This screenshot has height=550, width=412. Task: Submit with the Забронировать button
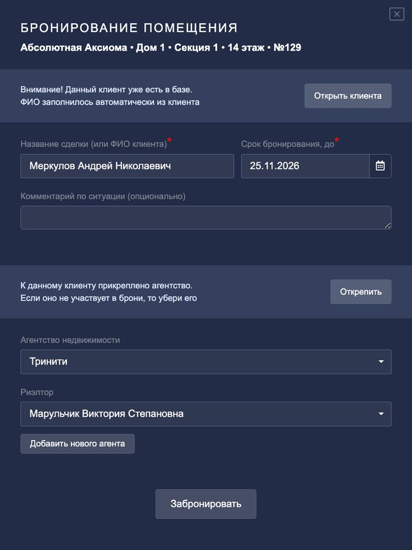(206, 504)
